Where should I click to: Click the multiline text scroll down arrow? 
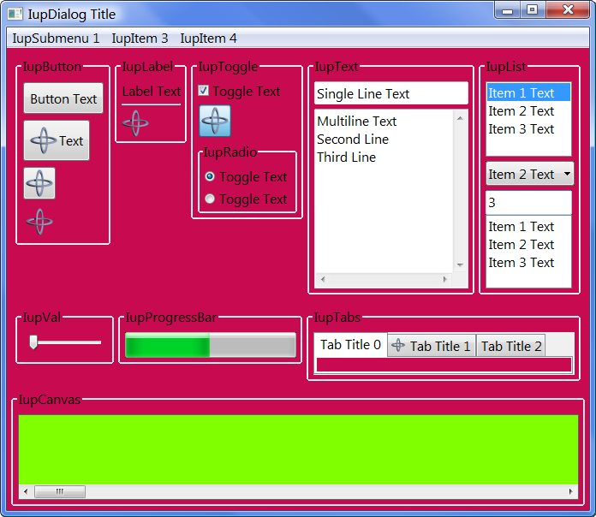click(x=461, y=264)
